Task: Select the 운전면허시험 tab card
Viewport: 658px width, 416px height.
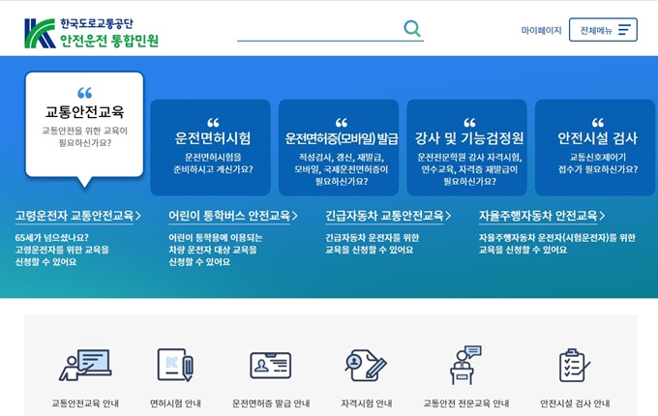Action: [210, 147]
